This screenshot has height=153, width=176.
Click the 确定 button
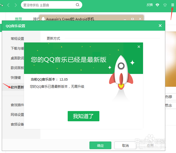[x=100, y=145]
